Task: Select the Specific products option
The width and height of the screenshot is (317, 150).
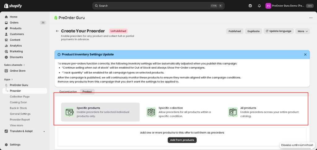Action: [100, 112]
